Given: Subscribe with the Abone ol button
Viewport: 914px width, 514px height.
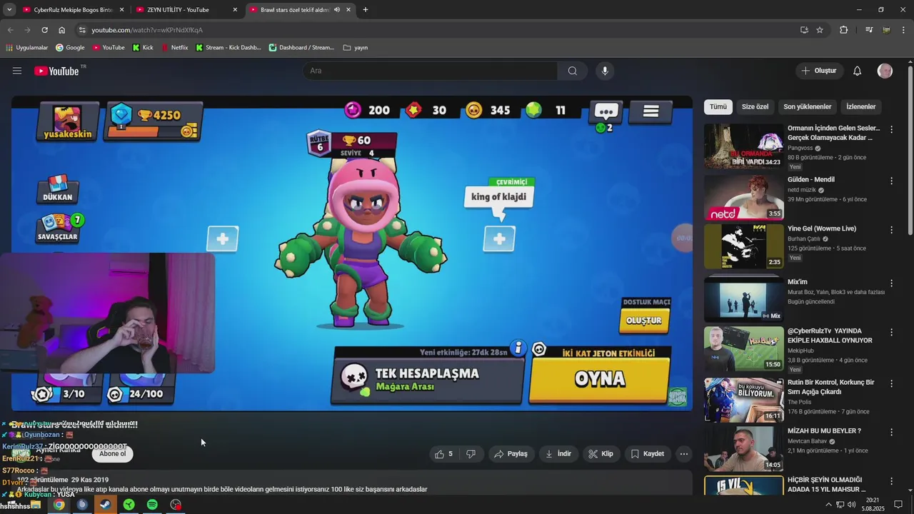Looking at the screenshot, I should 112,454.
